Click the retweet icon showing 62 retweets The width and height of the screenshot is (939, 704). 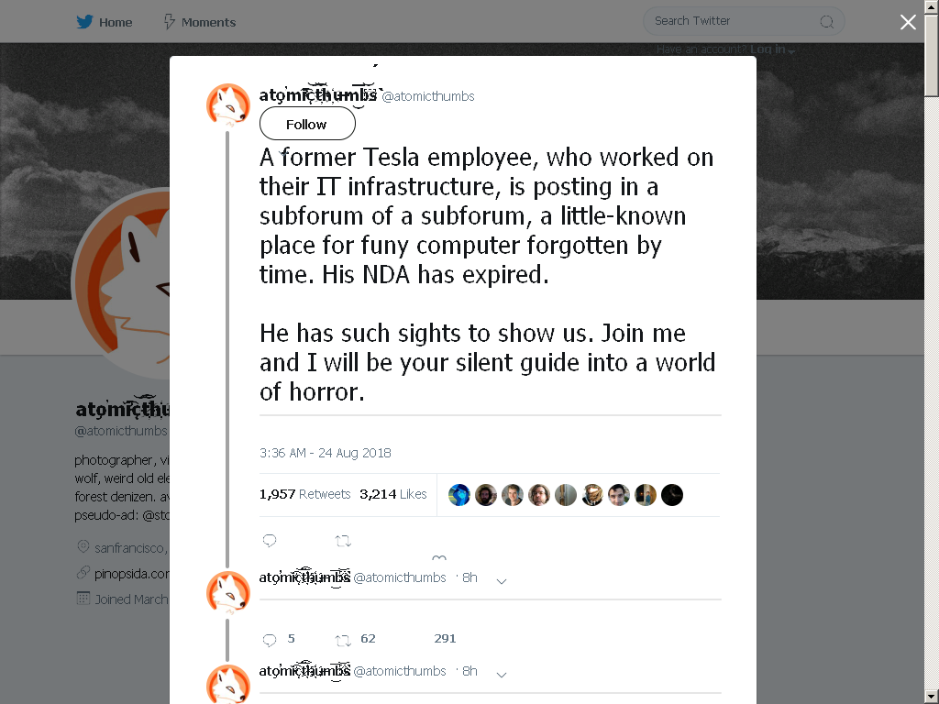[x=343, y=639]
